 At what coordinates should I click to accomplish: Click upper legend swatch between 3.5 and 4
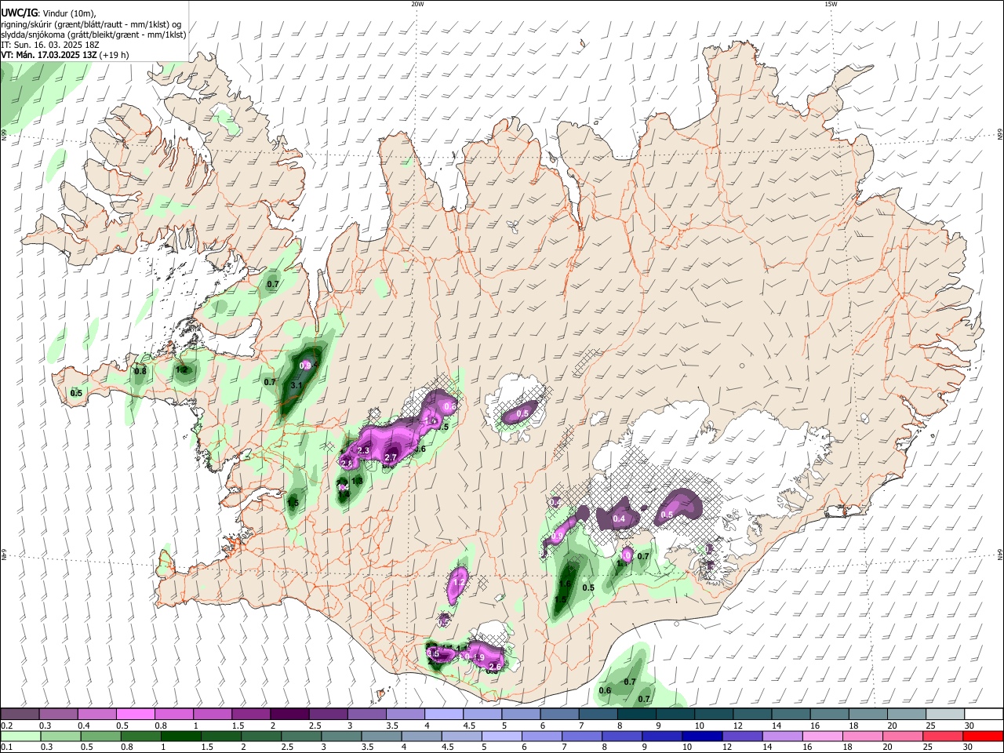click(405, 714)
